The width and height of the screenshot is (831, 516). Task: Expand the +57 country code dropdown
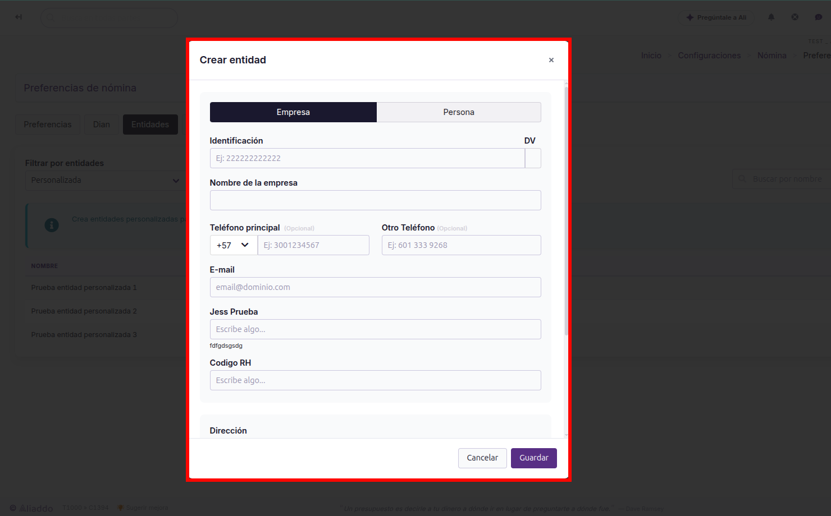point(234,245)
